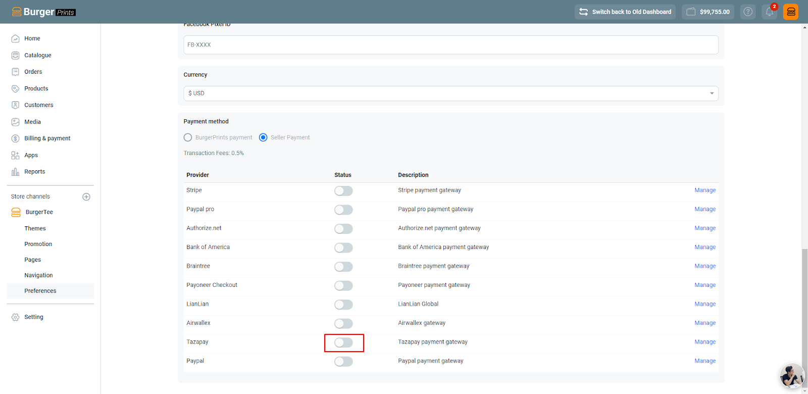Open notifications bell icon
The width and height of the screenshot is (808, 394).
[x=770, y=12]
